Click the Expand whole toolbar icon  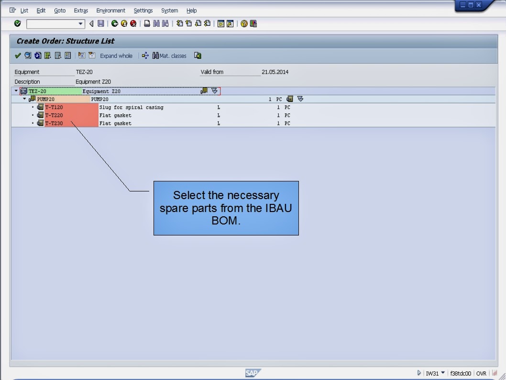coord(116,56)
